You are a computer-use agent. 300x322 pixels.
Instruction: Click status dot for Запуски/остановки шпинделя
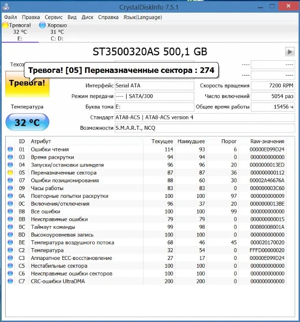tap(10, 165)
